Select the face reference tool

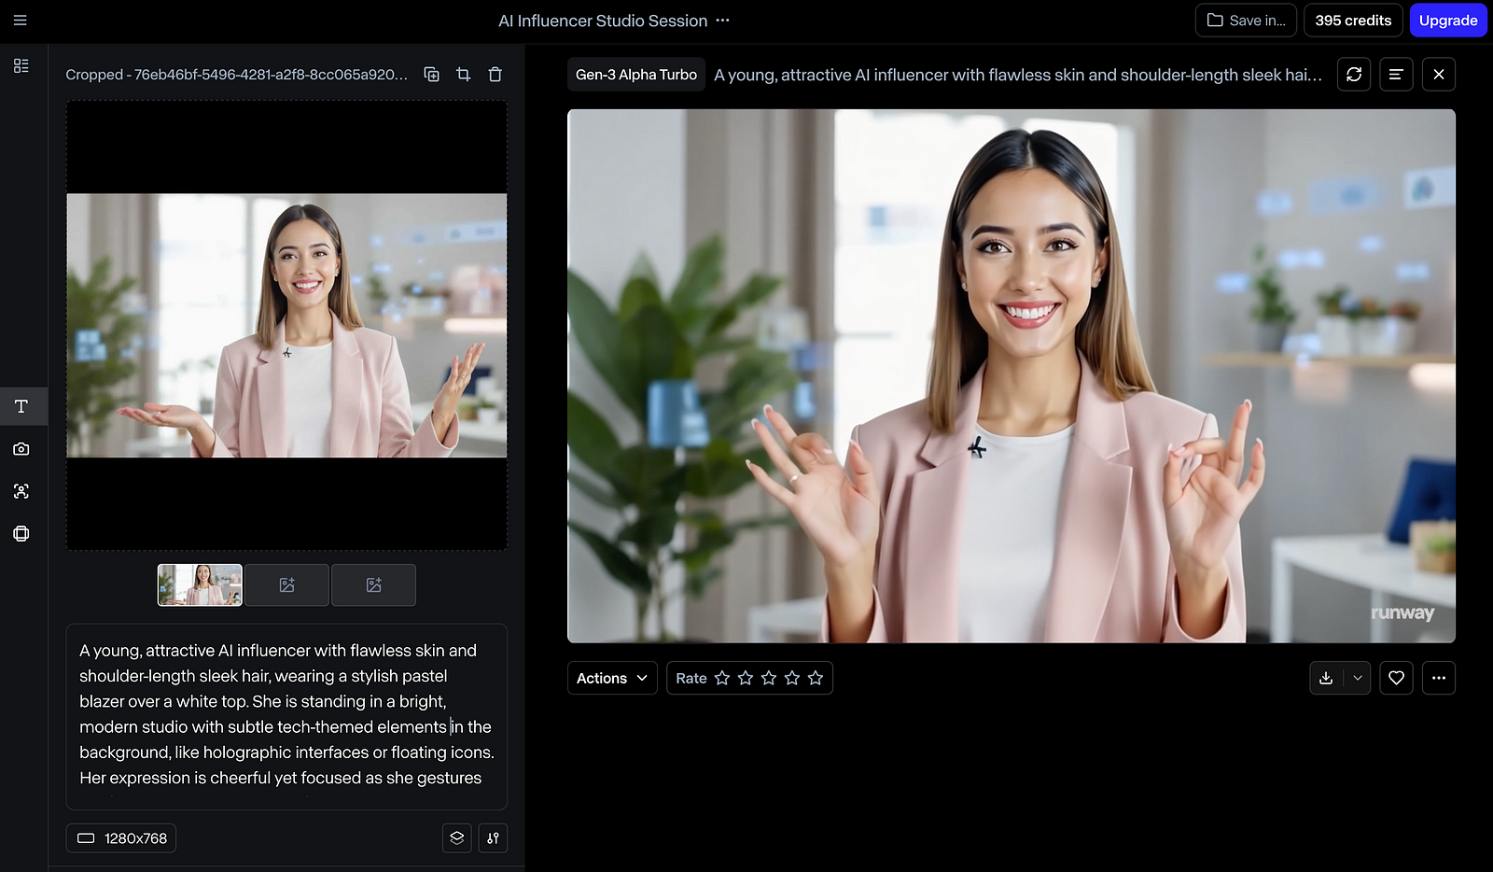[21, 491]
